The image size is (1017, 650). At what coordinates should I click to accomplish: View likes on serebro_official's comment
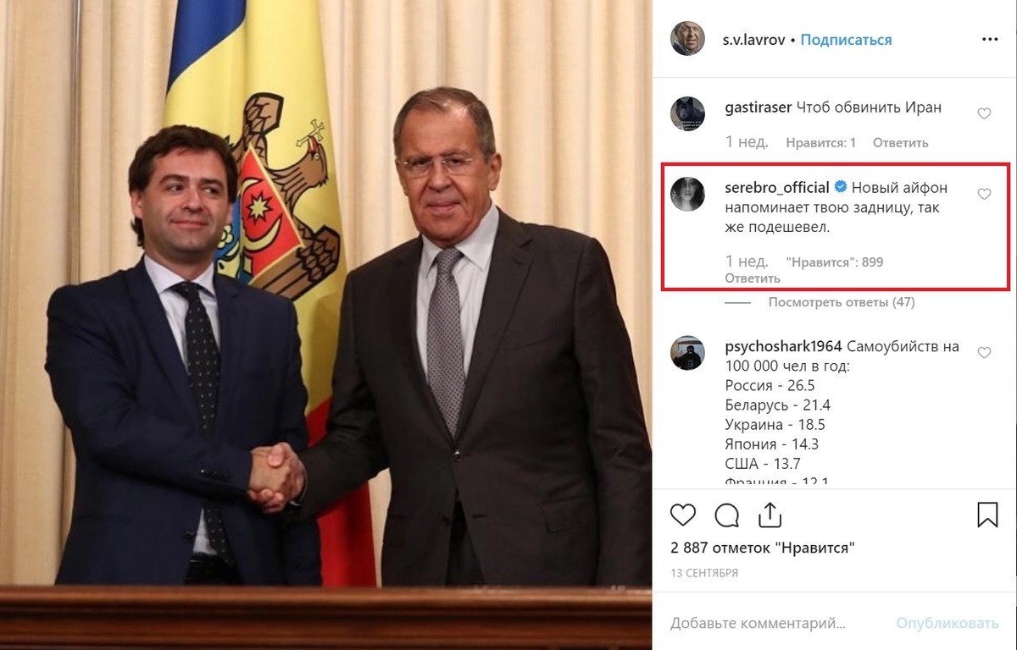click(x=834, y=262)
